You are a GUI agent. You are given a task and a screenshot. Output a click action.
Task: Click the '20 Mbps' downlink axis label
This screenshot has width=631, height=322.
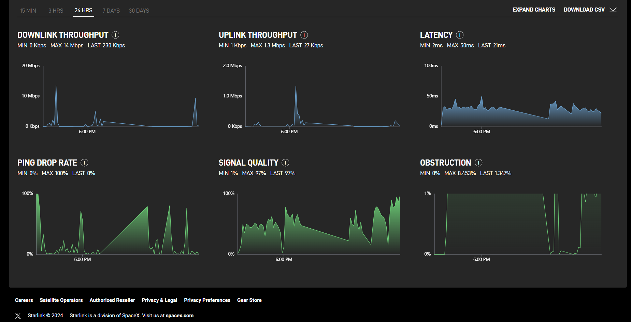[31, 65]
